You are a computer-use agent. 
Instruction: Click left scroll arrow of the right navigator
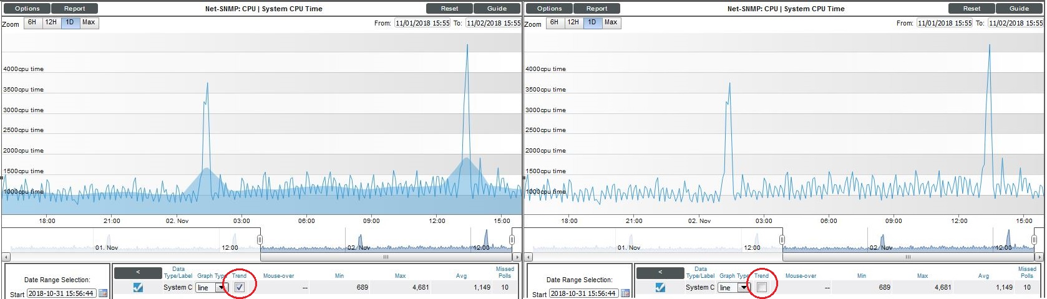tap(528, 257)
